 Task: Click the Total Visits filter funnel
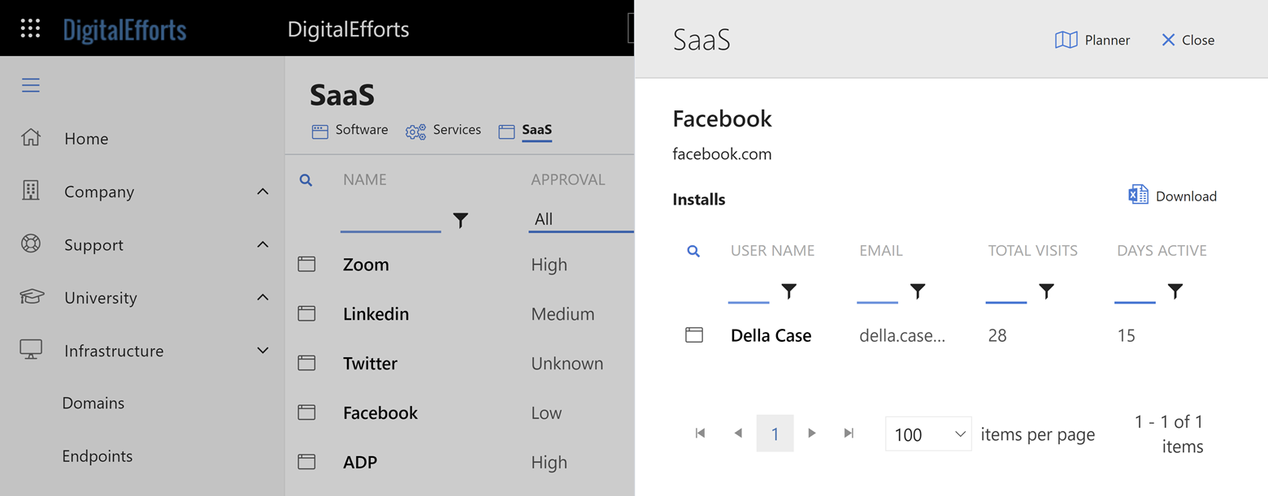click(1047, 291)
